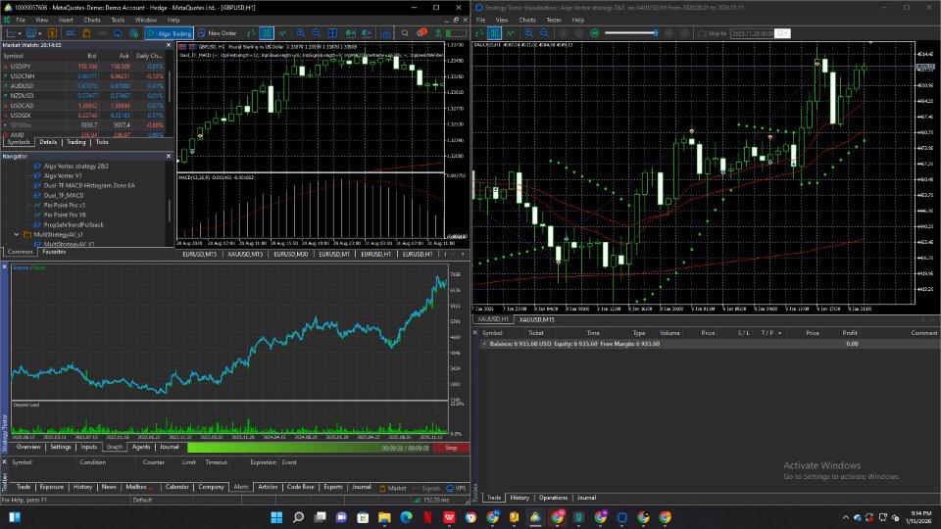Launch Netflix from the taskbar
The height and width of the screenshot is (529, 941).
pos(428,517)
